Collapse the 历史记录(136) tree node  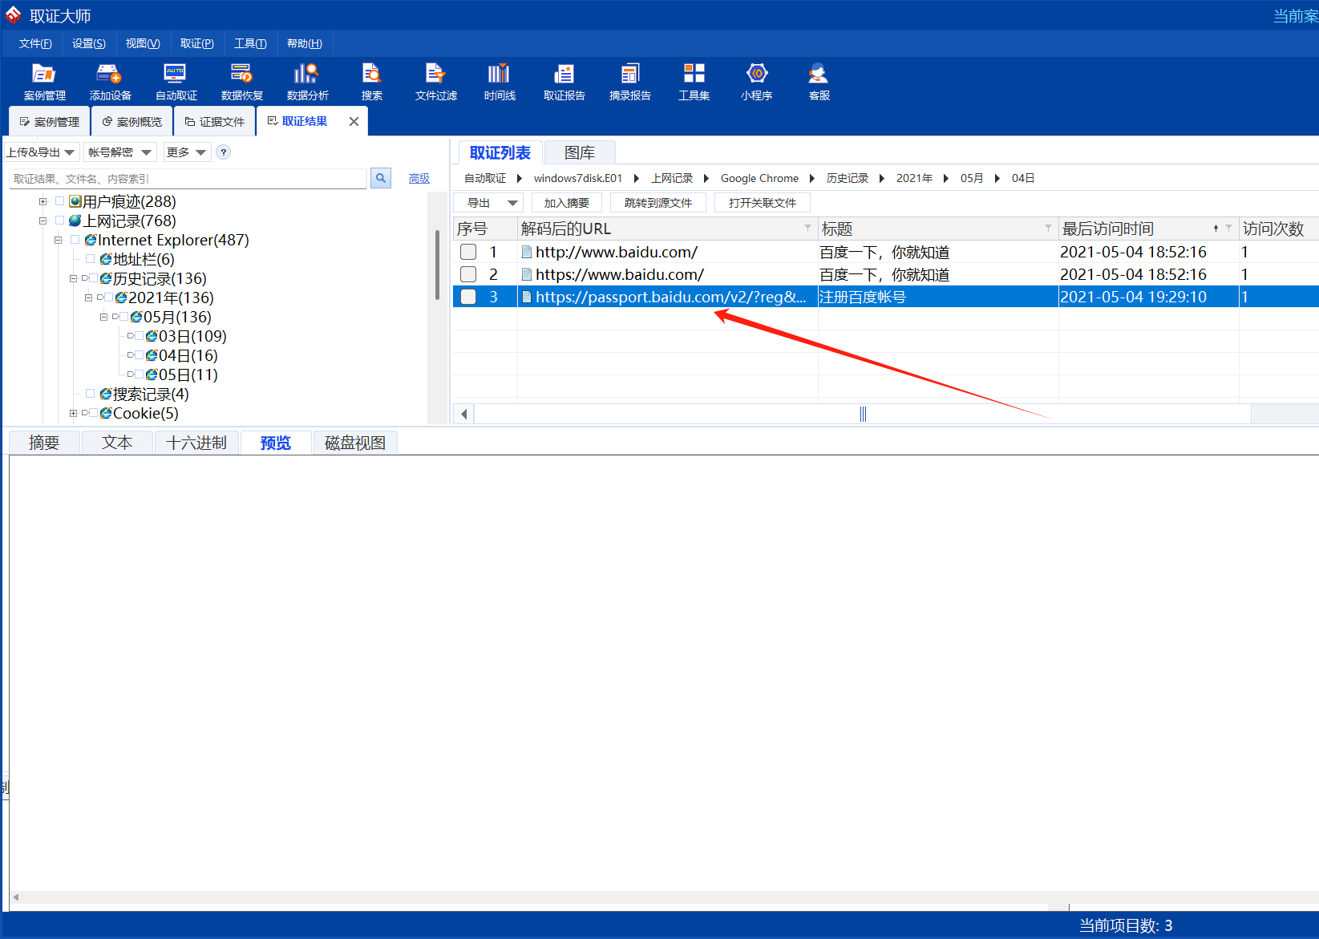pos(74,278)
